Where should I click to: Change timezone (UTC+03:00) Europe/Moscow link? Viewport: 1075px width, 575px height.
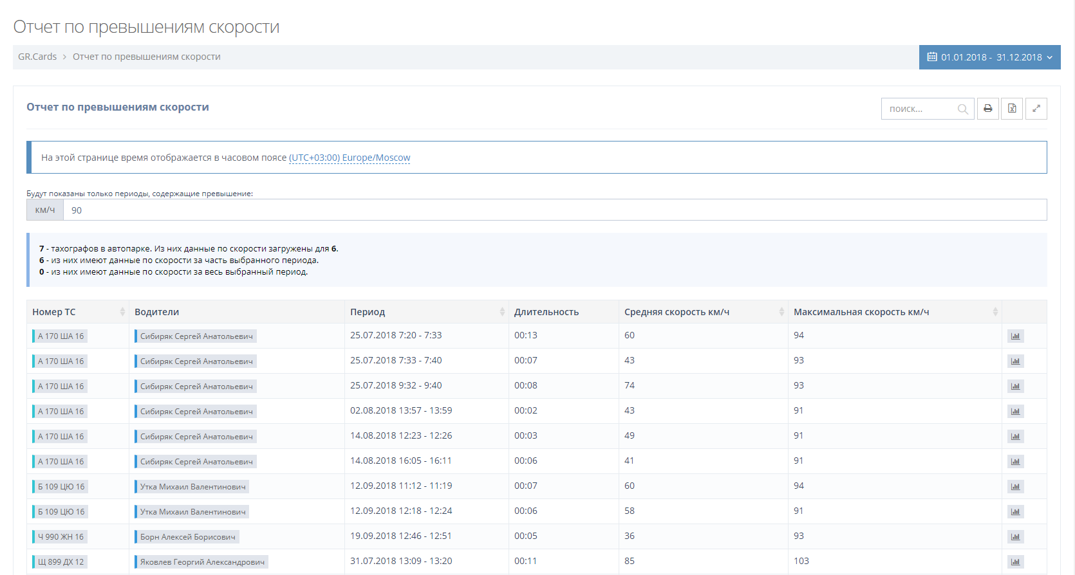tap(350, 158)
